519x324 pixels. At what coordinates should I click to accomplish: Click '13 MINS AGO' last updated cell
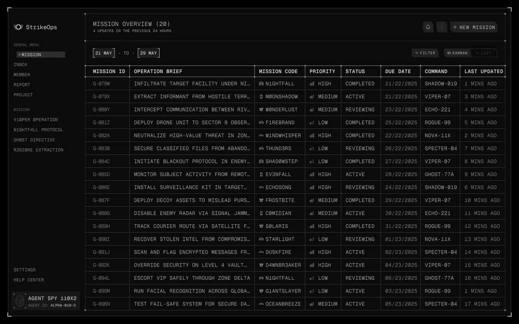click(482, 239)
